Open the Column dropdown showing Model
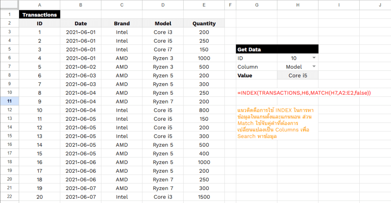 (x=314, y=67)
